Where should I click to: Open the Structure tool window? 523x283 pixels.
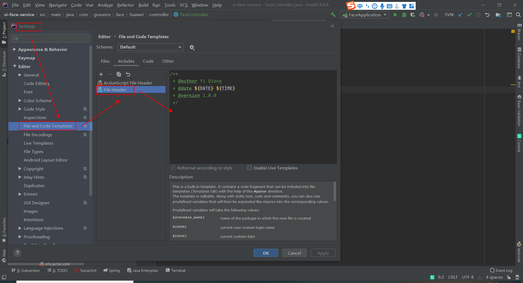[4, 64]
